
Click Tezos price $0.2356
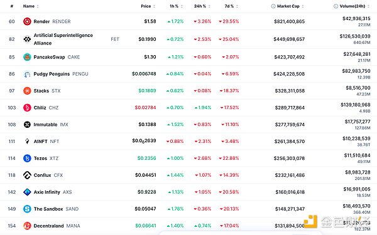(x=146, y=158)
